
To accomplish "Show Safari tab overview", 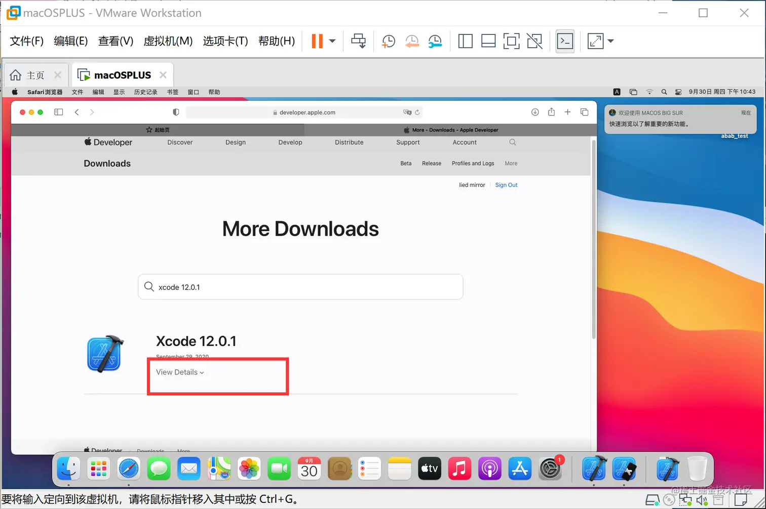I will (x=584, y=112).
